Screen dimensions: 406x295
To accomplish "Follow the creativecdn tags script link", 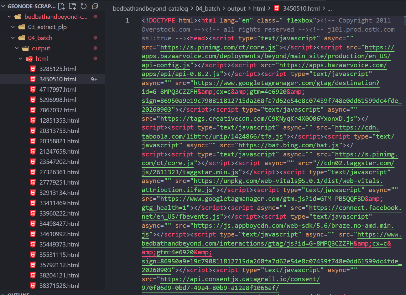I will coord(257,119).
